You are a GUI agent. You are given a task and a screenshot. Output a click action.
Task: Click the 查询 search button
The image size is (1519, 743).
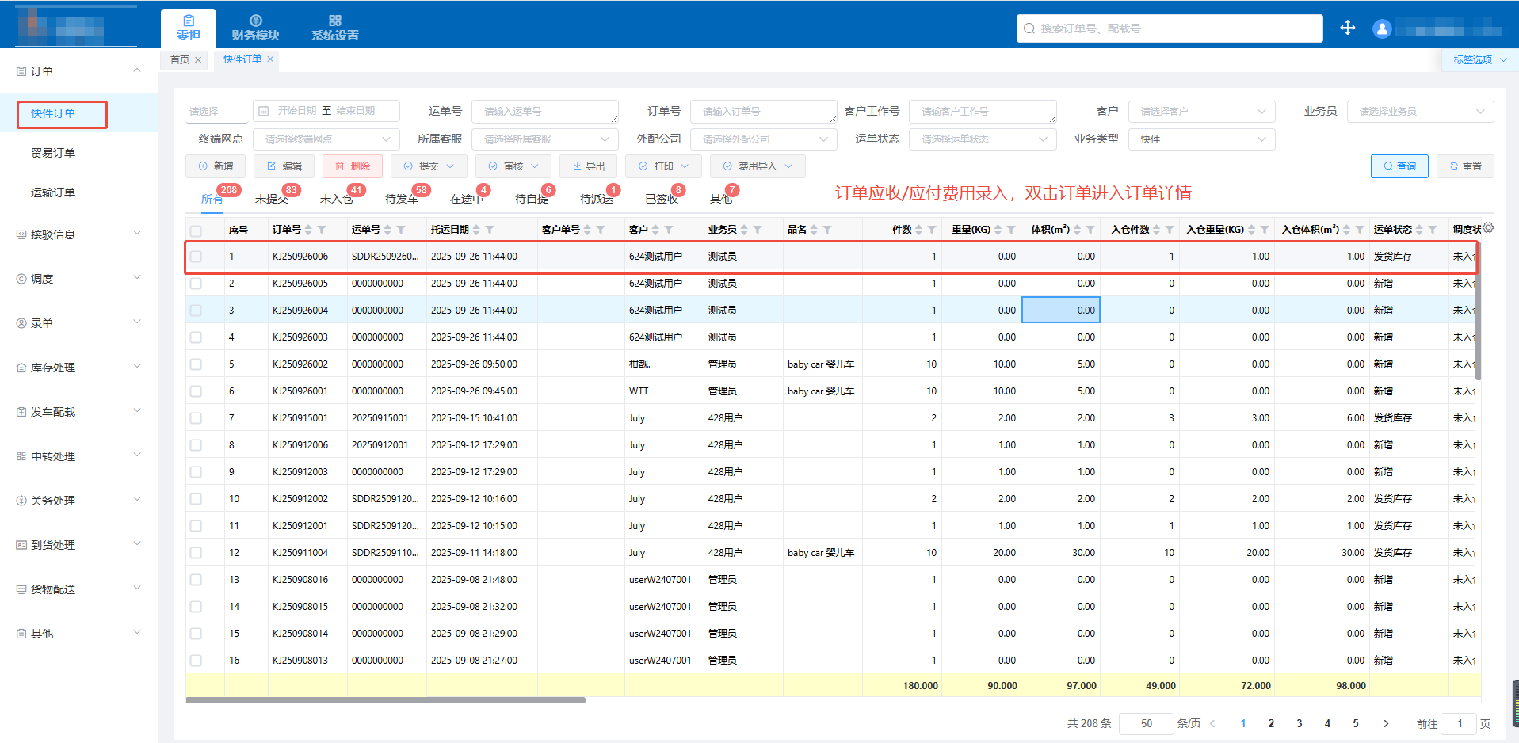pyautogui.click(x=1399, y=166)
